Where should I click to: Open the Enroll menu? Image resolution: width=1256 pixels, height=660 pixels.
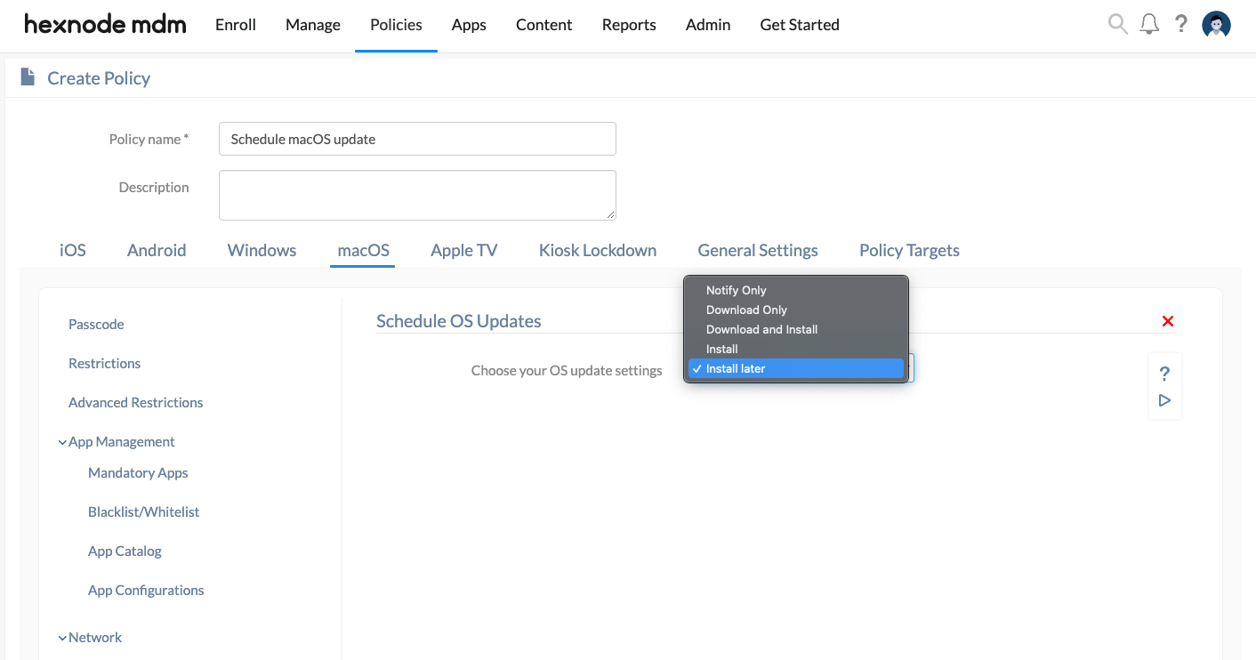[236, 25]
